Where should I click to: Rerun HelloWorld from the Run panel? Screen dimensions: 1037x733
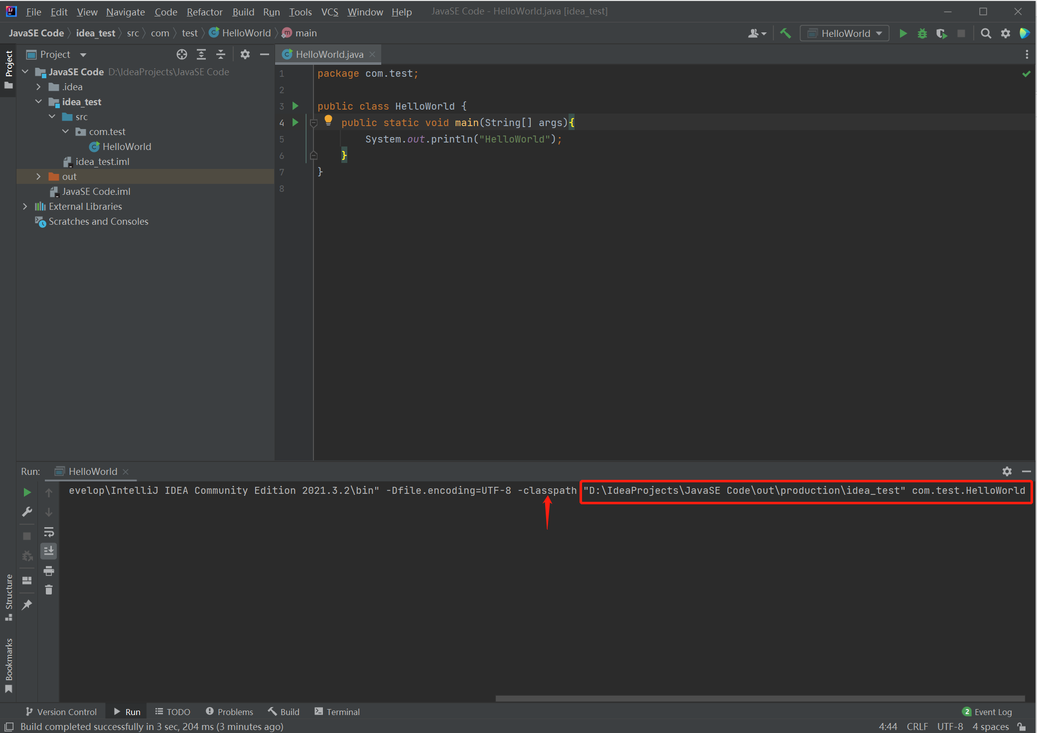(27, 492)
